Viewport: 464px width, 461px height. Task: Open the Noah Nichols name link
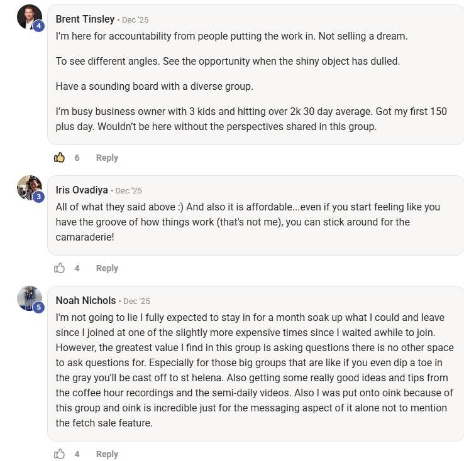click(86, 301)
